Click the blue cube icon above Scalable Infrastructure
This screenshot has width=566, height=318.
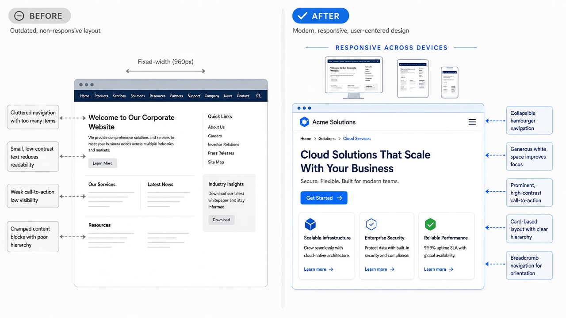(310, 224)
